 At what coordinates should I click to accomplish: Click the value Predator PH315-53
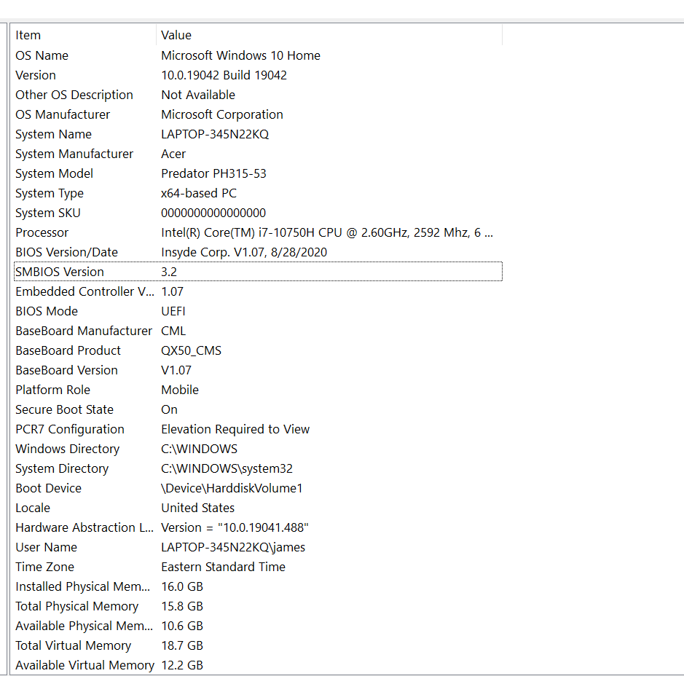click(x=213, y=173)
